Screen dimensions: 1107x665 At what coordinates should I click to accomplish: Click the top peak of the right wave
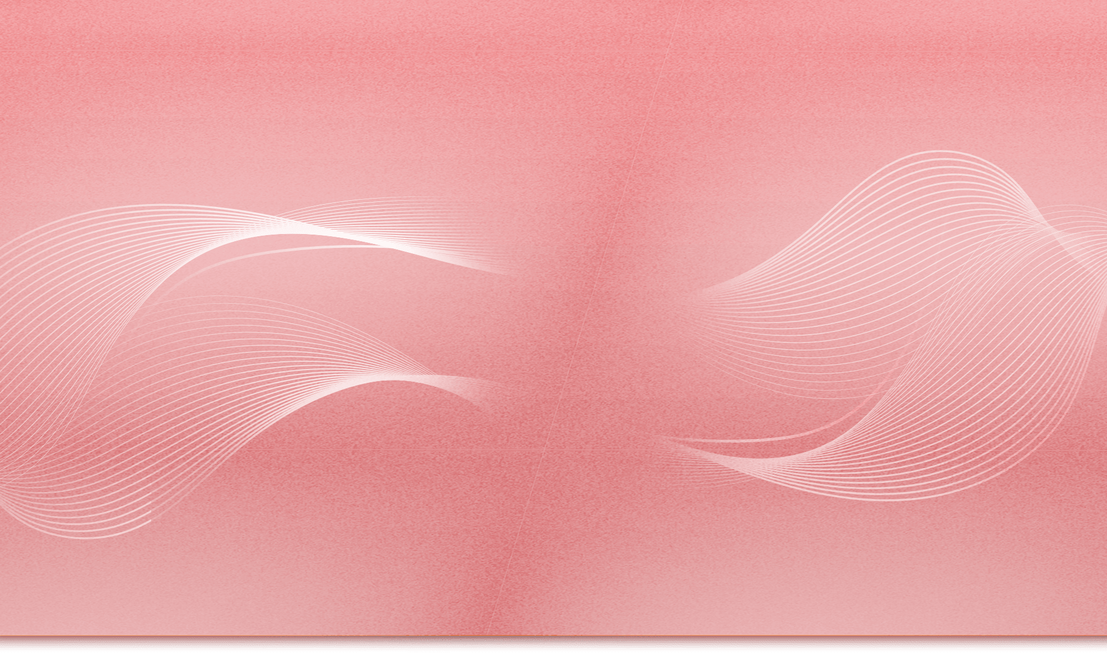pyautogui.click(x=941, y=152)
